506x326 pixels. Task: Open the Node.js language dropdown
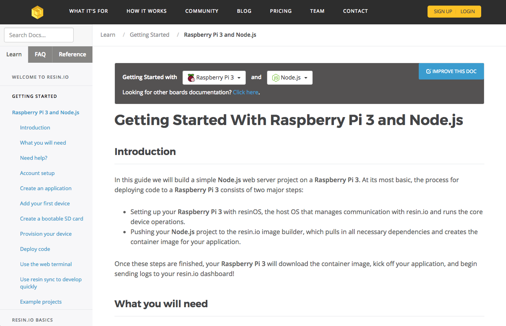coord(290,78)
